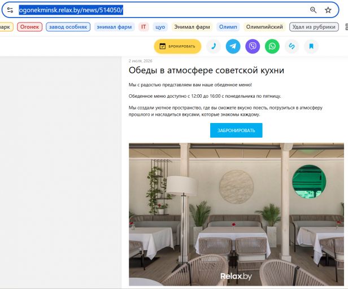Click the headline Обеды в атмосфере советской кухни
Viewport: 348px width, 289px height.
[x=206, y=71]
